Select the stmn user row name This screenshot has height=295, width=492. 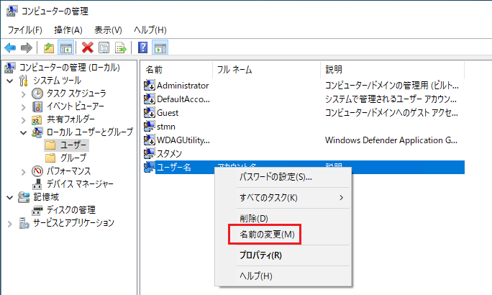[166, 127]
